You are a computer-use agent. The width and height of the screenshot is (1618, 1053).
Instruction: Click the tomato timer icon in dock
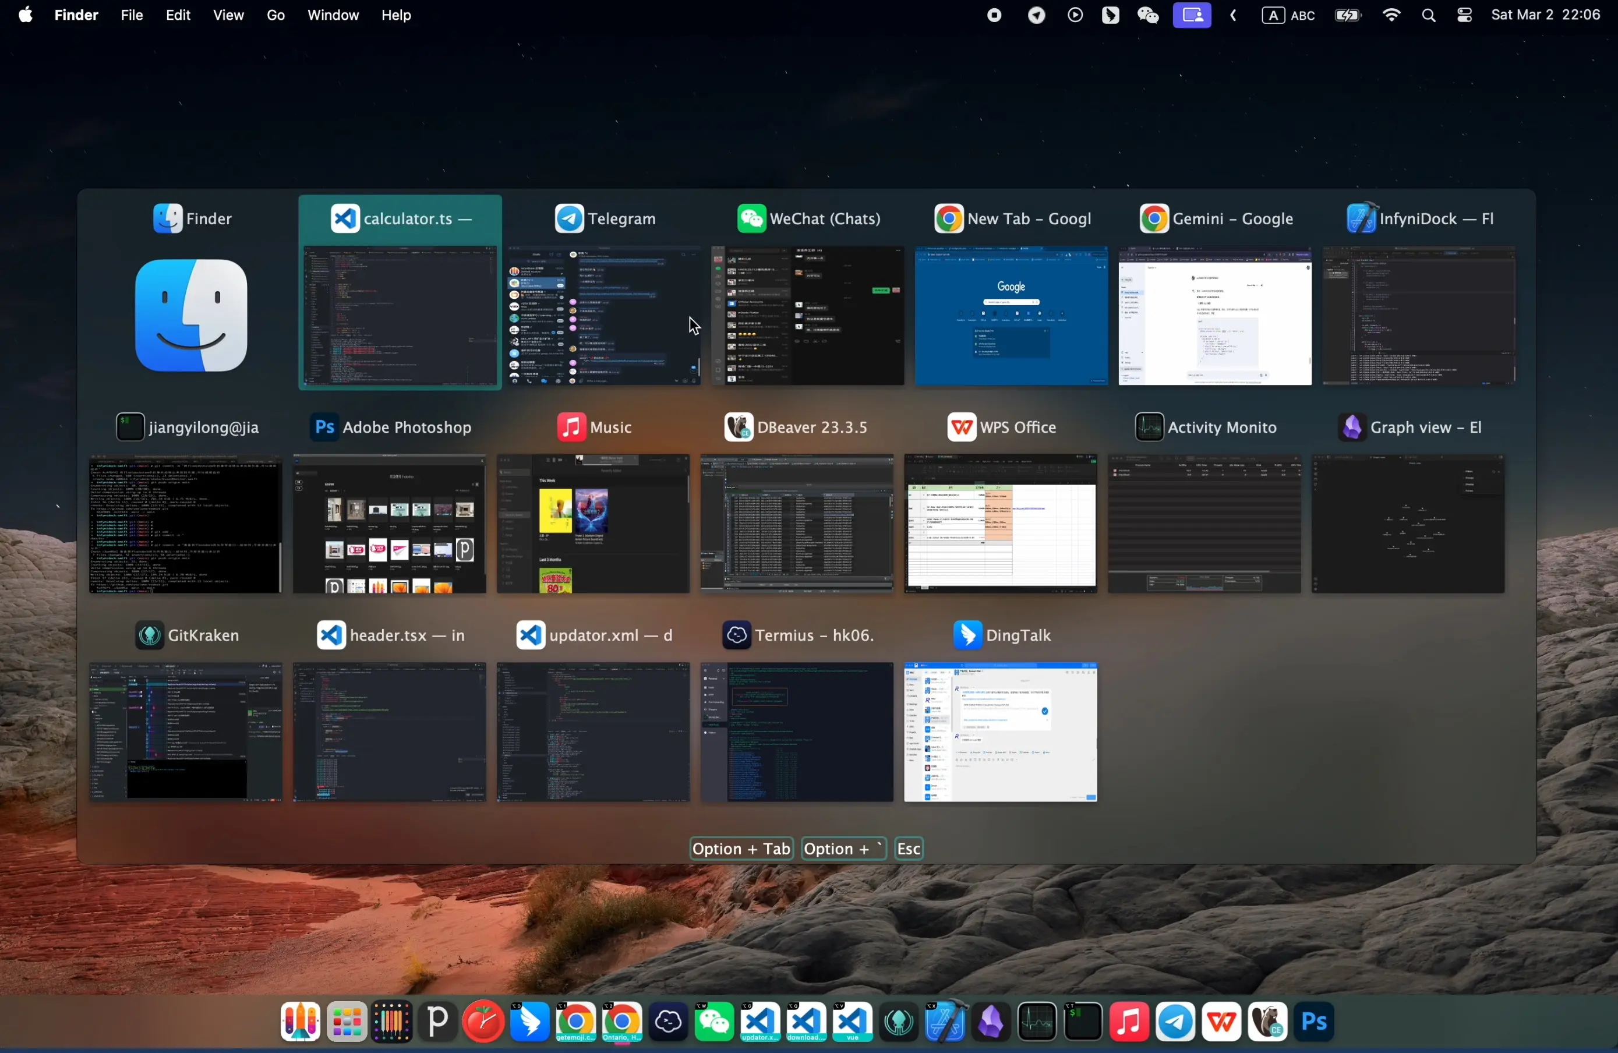pyautogui.click(x=483, y=1022)
